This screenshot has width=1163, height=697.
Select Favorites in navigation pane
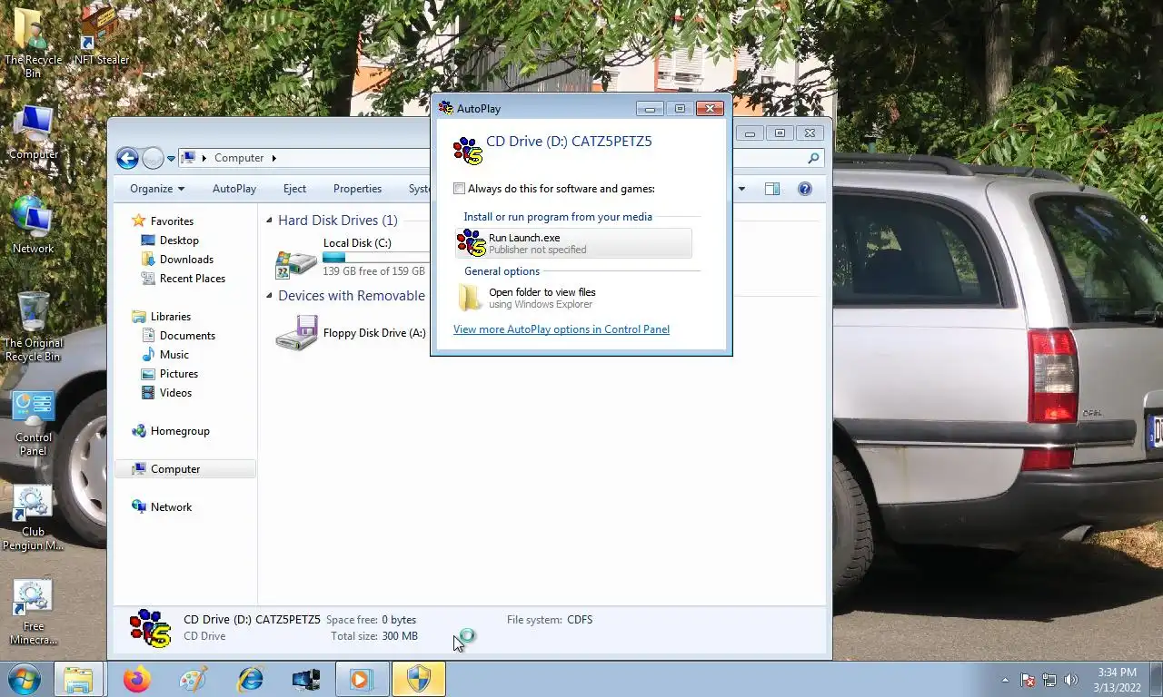172,221
